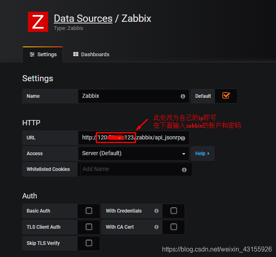This screenshot has height=257, width=276.
Task: Click info icon in Whitelisted Cookies field
Action: (x=184, y=170)
